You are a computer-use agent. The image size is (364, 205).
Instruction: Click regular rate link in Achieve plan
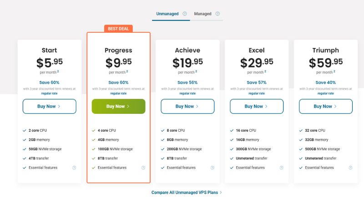point(187,93)
